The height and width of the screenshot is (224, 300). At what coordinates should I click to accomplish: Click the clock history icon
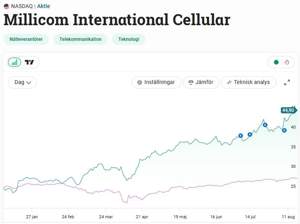point(287,62)
